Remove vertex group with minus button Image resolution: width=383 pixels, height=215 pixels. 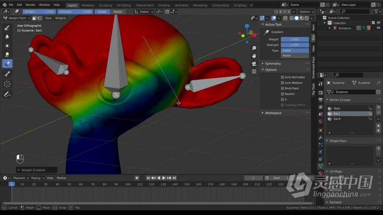point(378,112)
